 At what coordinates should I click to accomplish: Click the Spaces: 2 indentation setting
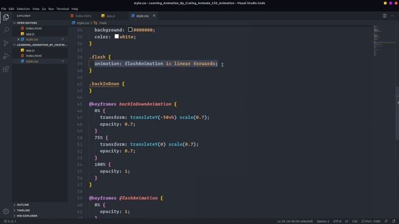pos(323,222)
